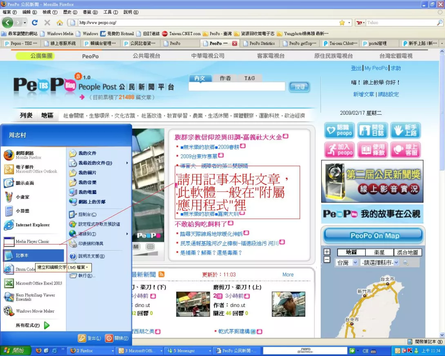Zoom in the map with the plus icon
Viewport: 445px width, 356px height.
point(327,252)
